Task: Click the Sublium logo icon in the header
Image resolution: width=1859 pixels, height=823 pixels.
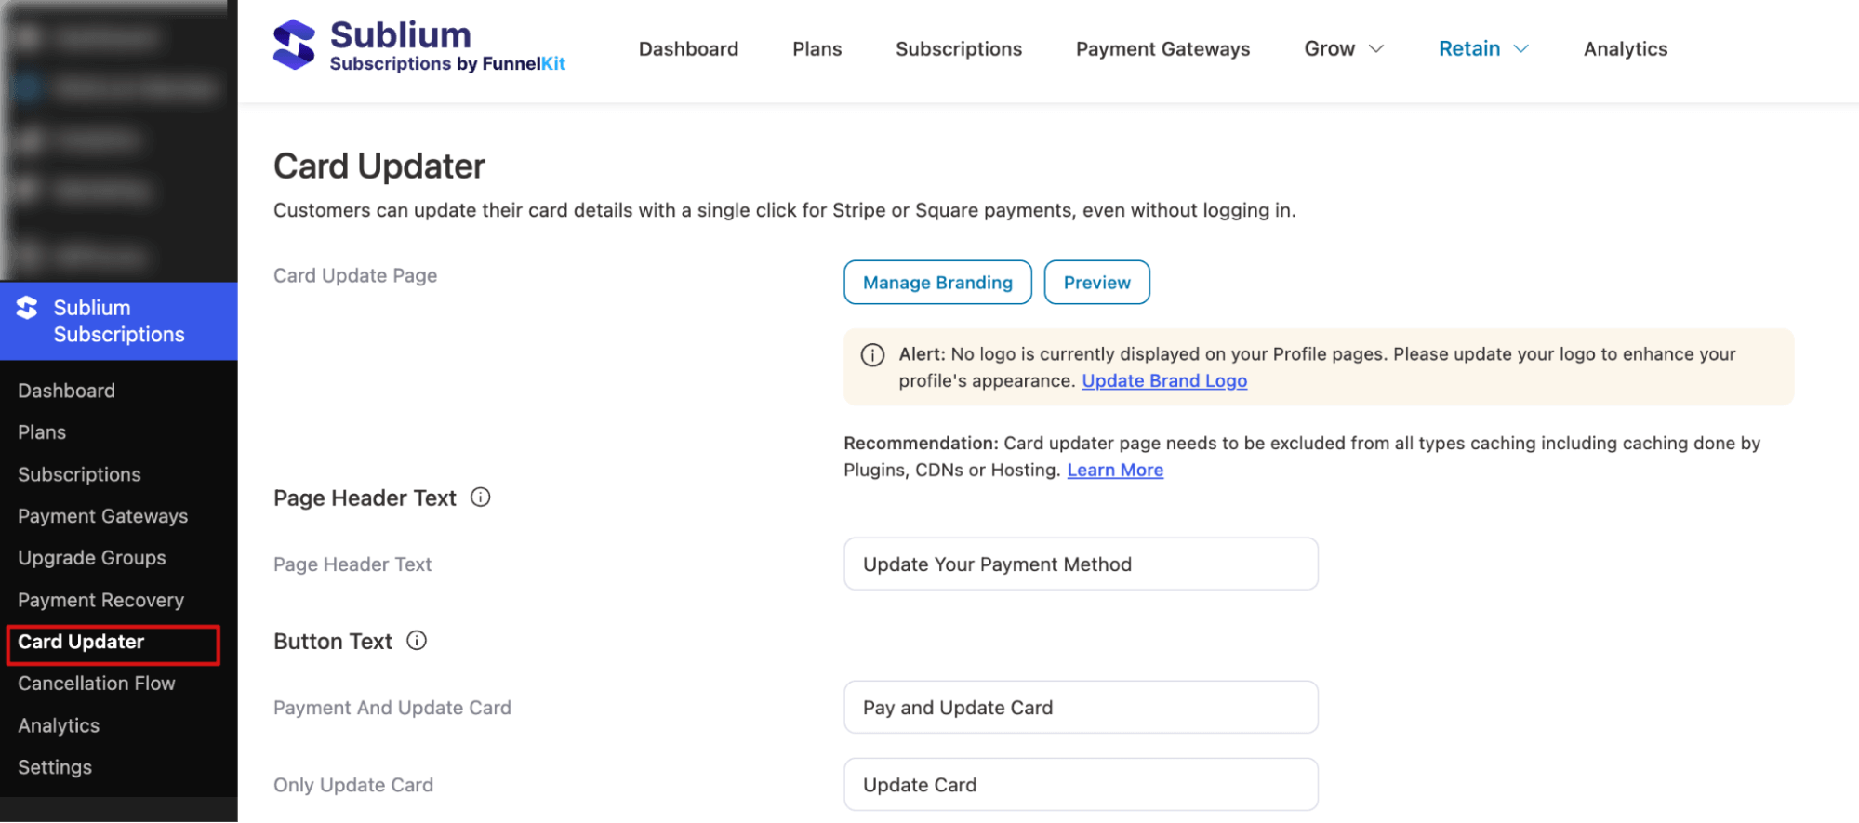Action: [294, 44]
